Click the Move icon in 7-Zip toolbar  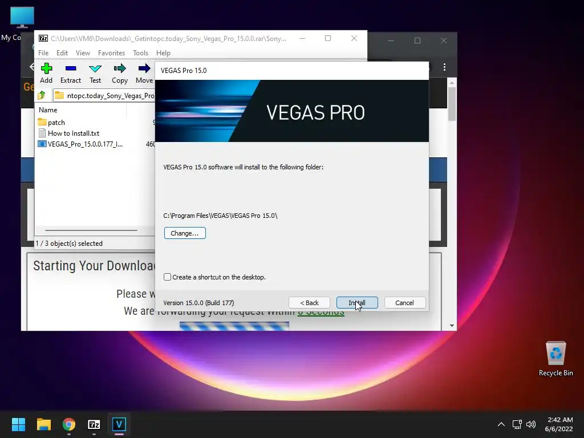144,73
